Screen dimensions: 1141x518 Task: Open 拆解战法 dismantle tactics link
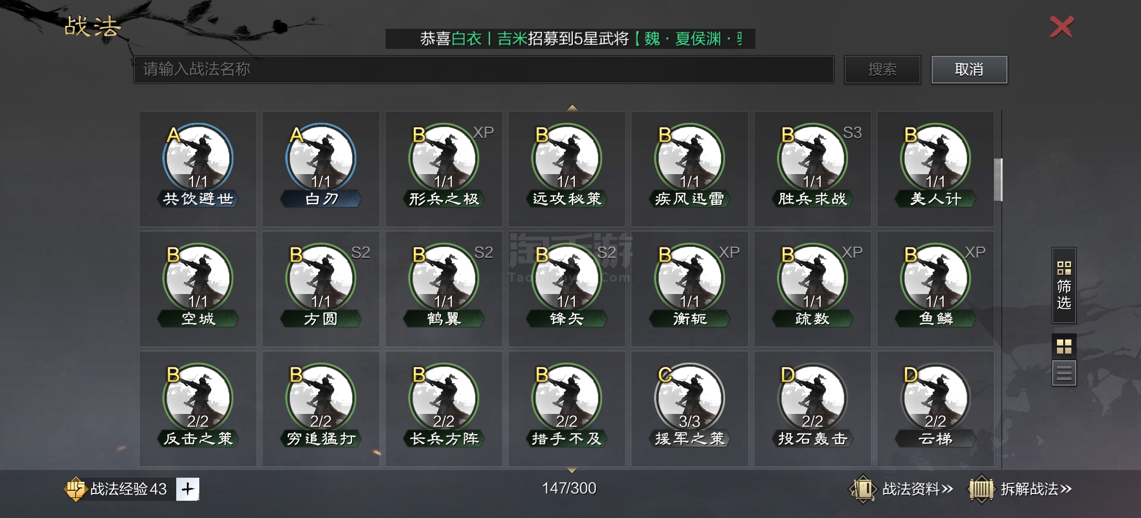coord(1020,489)
